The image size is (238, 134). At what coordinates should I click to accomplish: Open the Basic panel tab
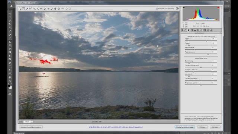[x=182, y=30]
